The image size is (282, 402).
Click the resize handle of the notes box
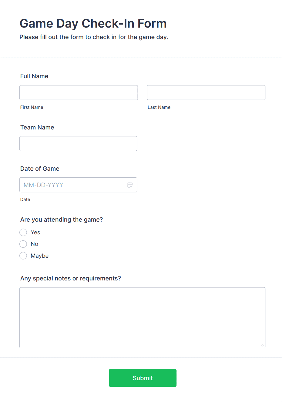point(262,345)
